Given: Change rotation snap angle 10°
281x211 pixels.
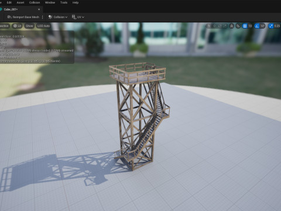Looking at the screenshot, I should pos(262,26).
